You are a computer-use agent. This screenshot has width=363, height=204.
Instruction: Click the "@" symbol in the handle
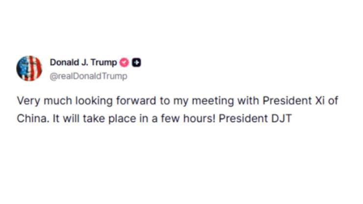pyautogui.click(x=53, y=76)
